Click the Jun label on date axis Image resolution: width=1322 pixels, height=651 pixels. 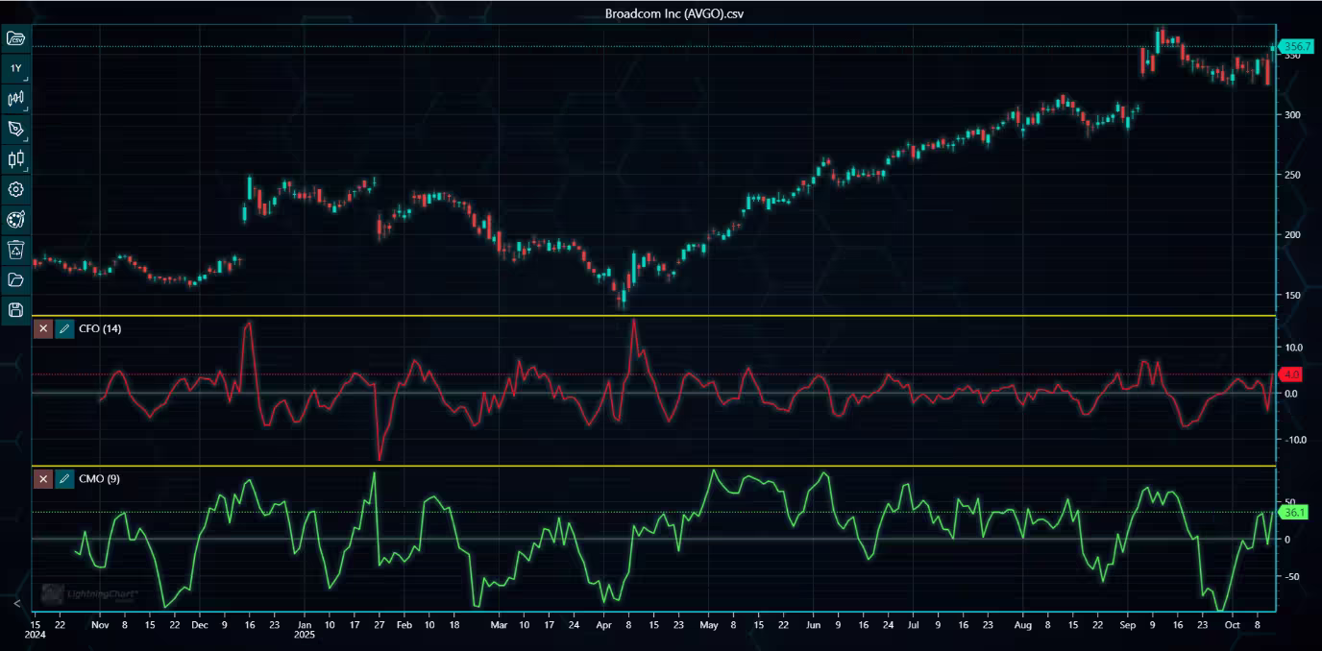pos(813,624)
